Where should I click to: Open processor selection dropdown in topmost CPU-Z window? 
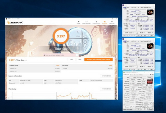click(133, 33)
